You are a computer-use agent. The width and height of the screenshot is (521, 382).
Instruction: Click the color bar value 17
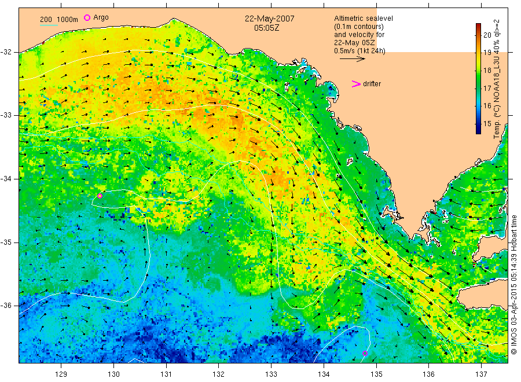487,89
